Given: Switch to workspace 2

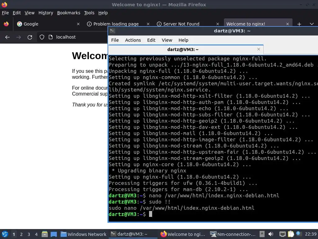Looking at the screenshot, I should pyautogui.click(x=21, y=234).
